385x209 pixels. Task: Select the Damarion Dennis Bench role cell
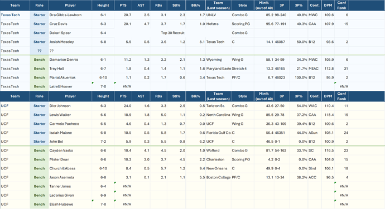pyautogui.click(x=39, y=60)
